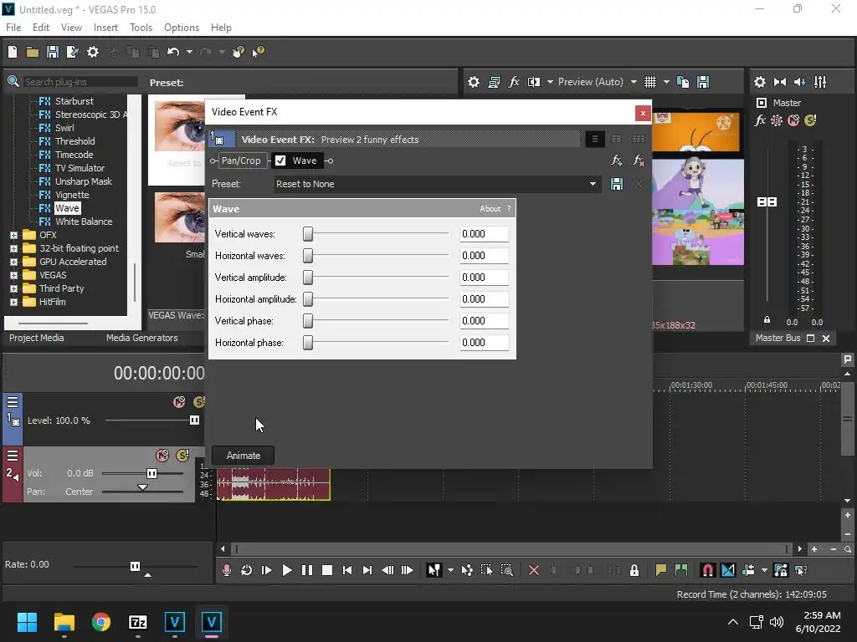
Task: Save the project with the floppy icon
Action: (53, 52)
